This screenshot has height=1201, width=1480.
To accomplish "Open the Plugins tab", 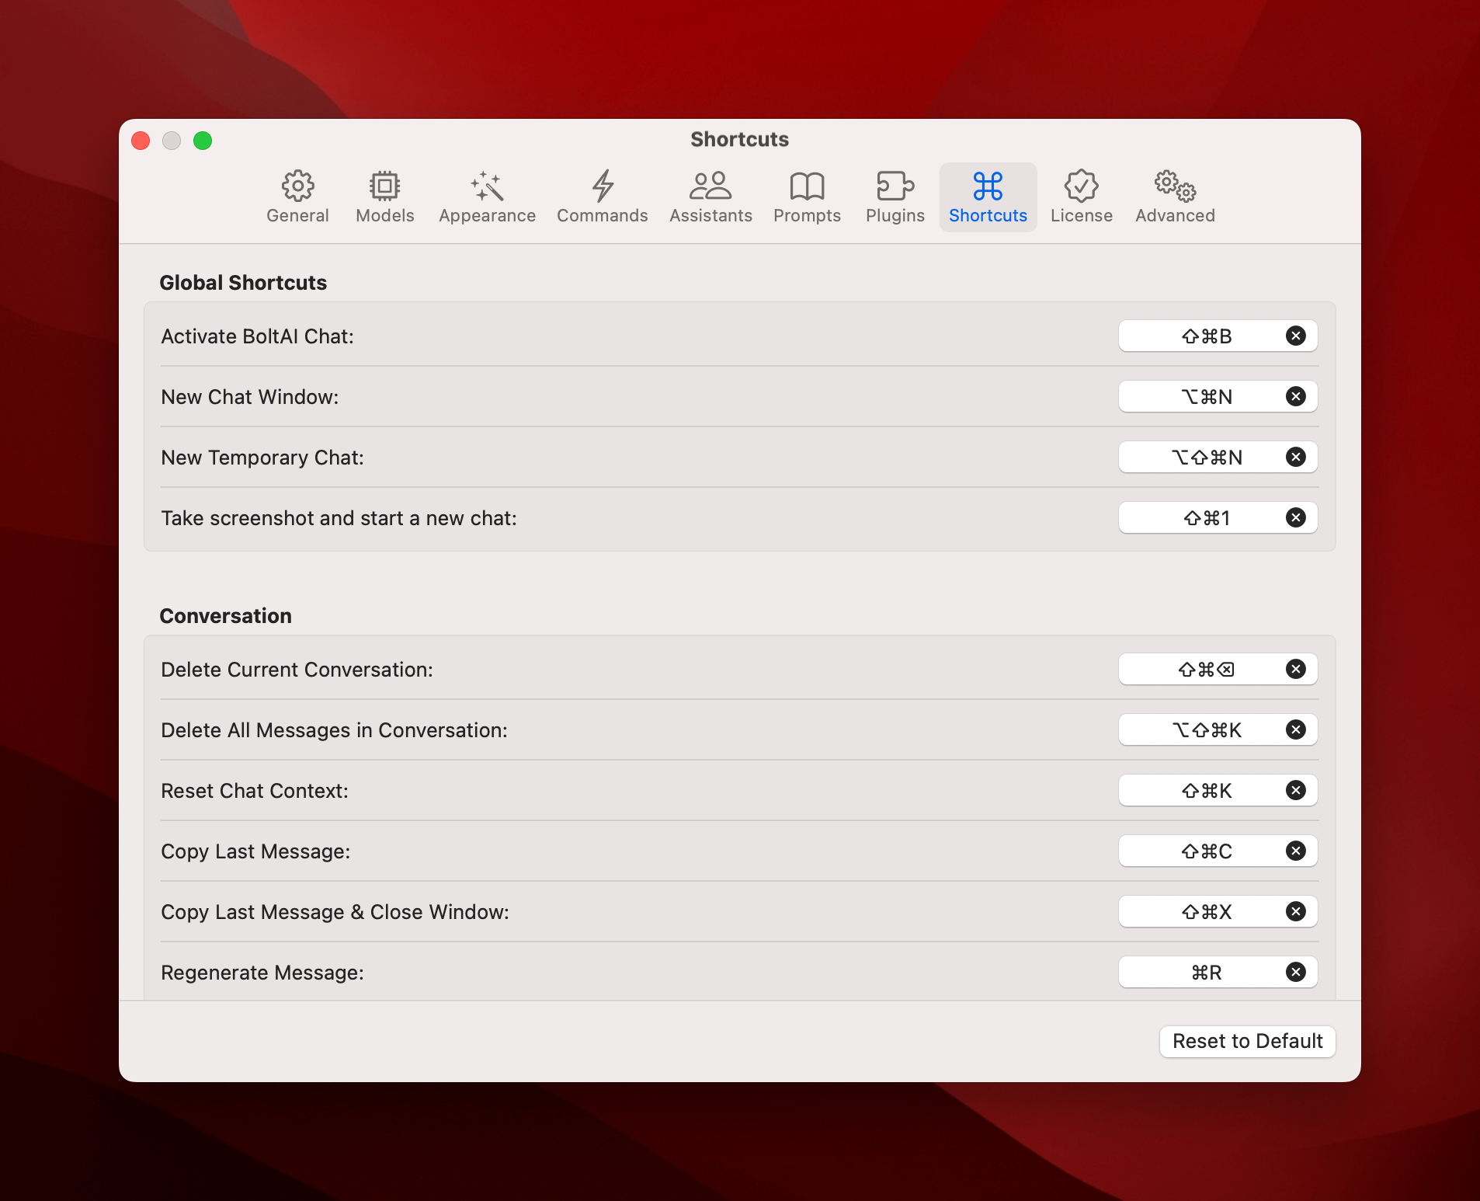I will (x=895, y=197).
